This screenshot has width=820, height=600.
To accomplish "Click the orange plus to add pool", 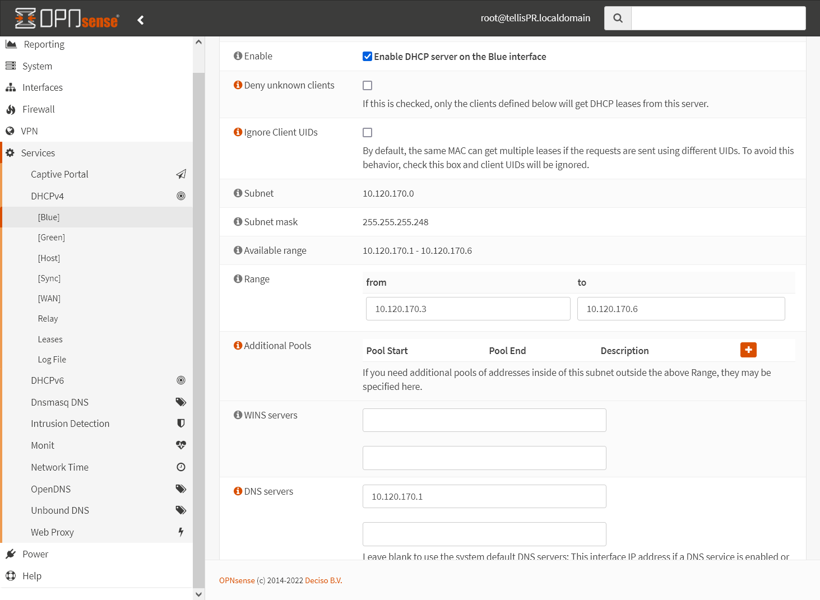I will coord(748,350).
